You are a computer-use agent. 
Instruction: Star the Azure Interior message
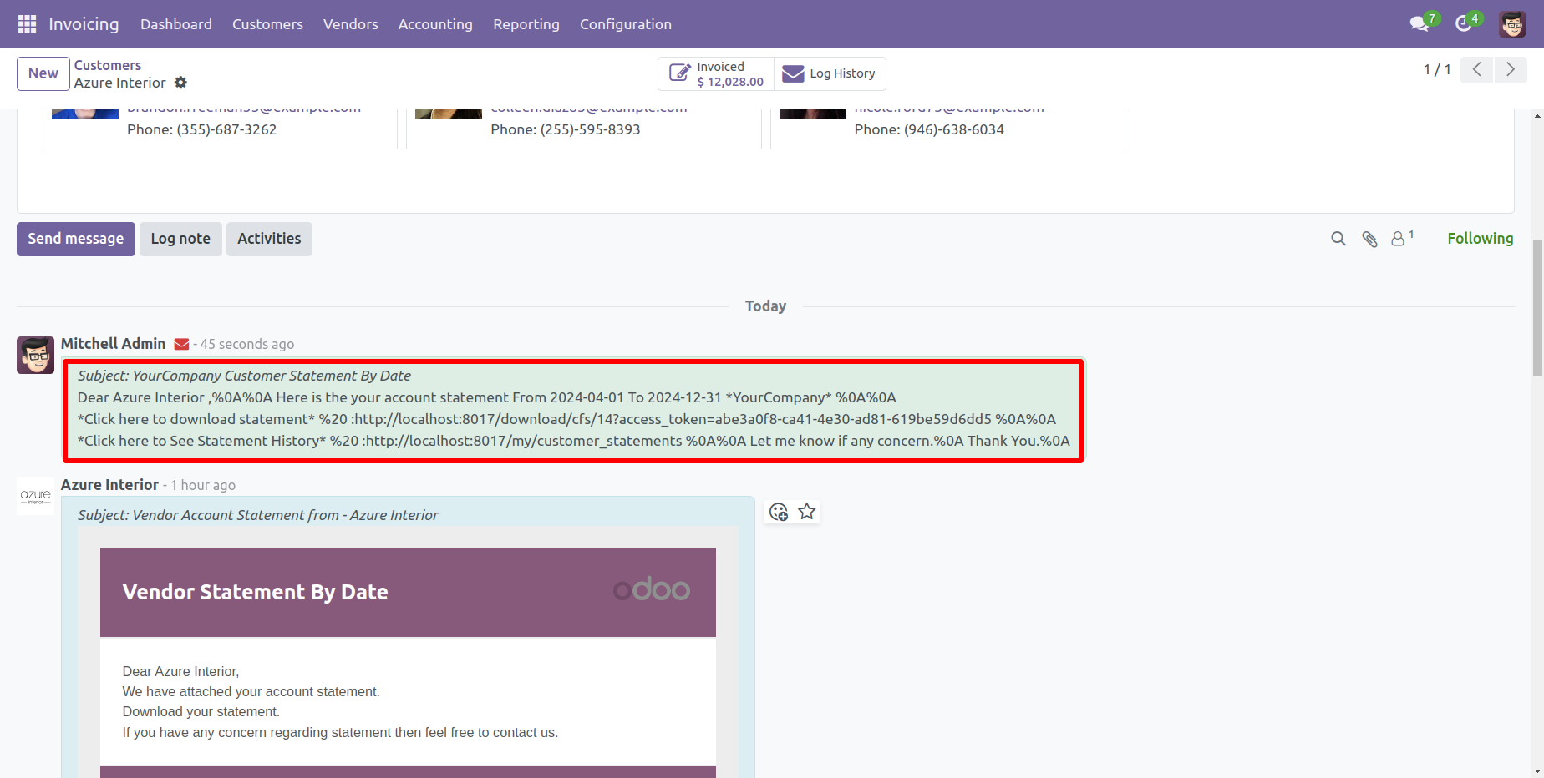[x=806, y=512]
